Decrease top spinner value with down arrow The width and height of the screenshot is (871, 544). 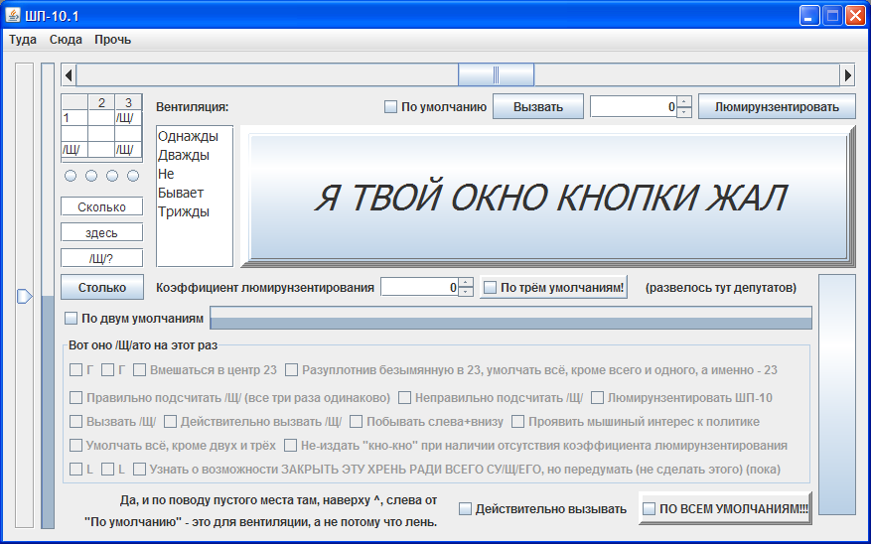click(684, 112)
